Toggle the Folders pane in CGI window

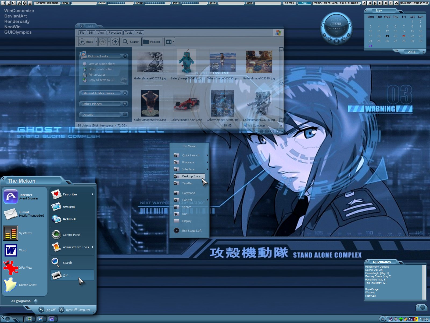click(152, 42)
